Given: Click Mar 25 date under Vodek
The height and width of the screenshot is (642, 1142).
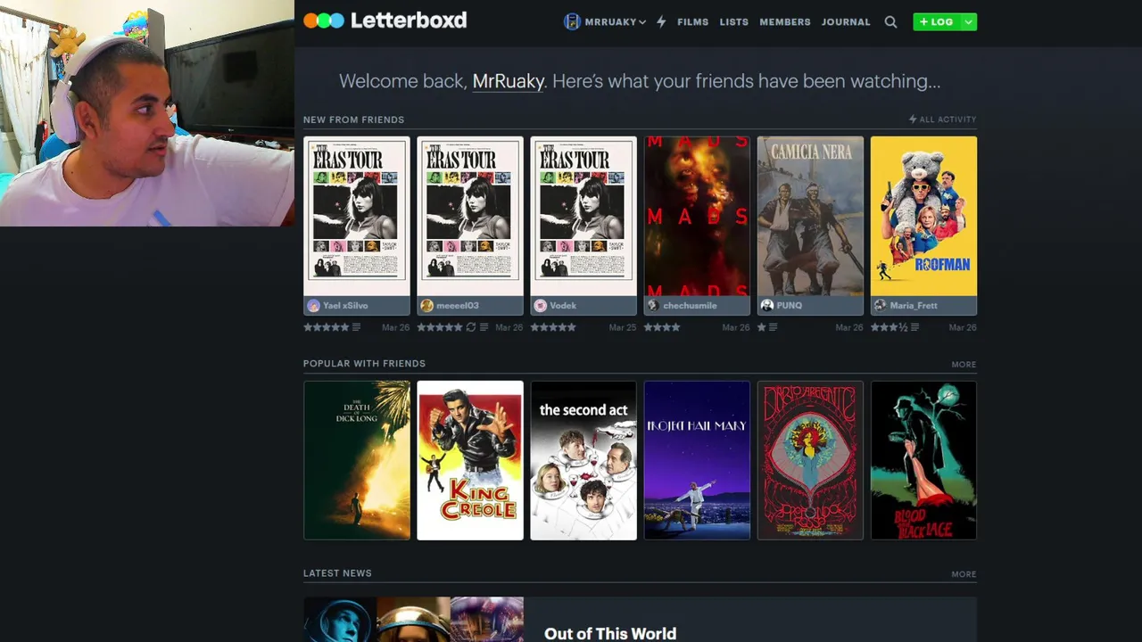Looking at the screenshot, I should click(x=623, y=327).
